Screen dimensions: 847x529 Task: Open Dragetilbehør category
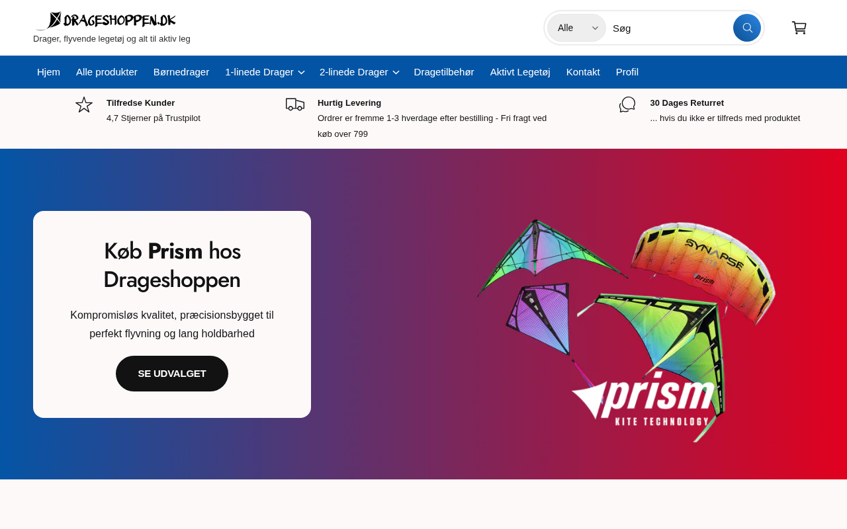click(444, 72)
